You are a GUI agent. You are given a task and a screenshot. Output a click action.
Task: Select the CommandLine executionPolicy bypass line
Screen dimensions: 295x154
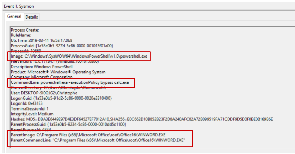[x=70, y=82]
